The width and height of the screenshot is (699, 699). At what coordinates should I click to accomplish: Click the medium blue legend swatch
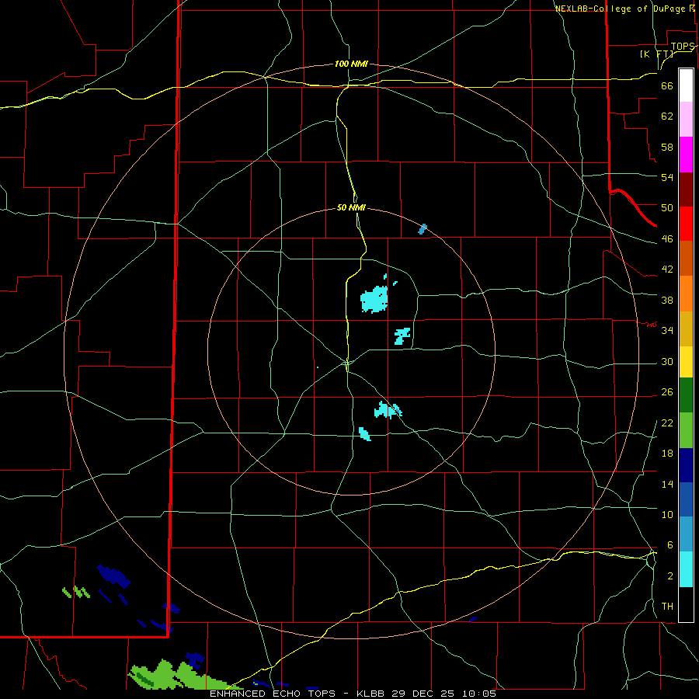[686, 499]
